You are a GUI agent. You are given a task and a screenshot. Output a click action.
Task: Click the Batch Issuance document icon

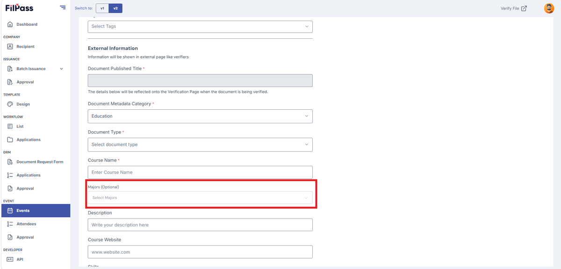pyautogui.click(x=10, y=69)
